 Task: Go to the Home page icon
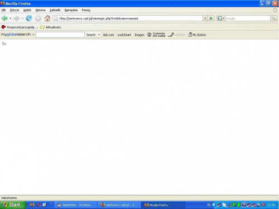47,18
